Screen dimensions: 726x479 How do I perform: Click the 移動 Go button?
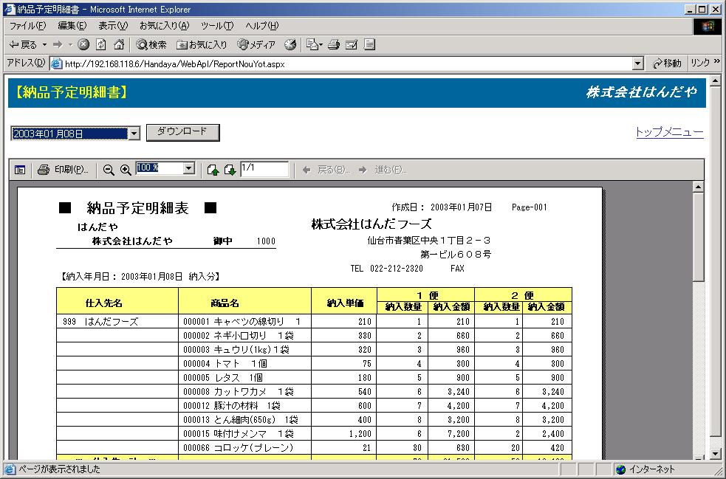click(x=666, y=63)
